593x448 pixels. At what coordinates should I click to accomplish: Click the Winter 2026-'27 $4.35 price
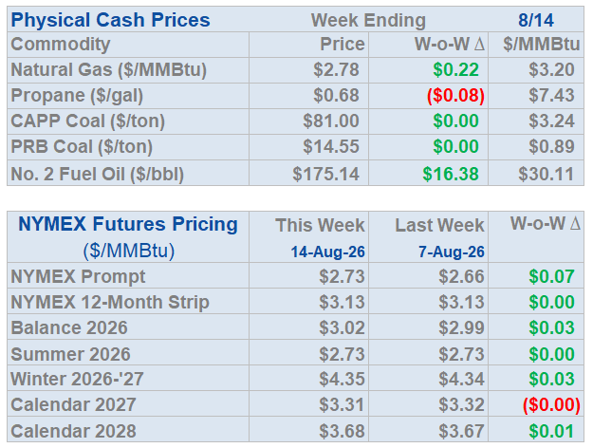[342, 379]
